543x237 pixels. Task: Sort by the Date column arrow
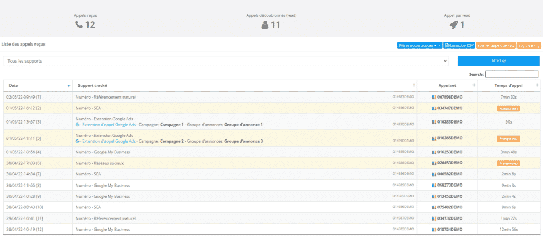click(x=69, y=86)
